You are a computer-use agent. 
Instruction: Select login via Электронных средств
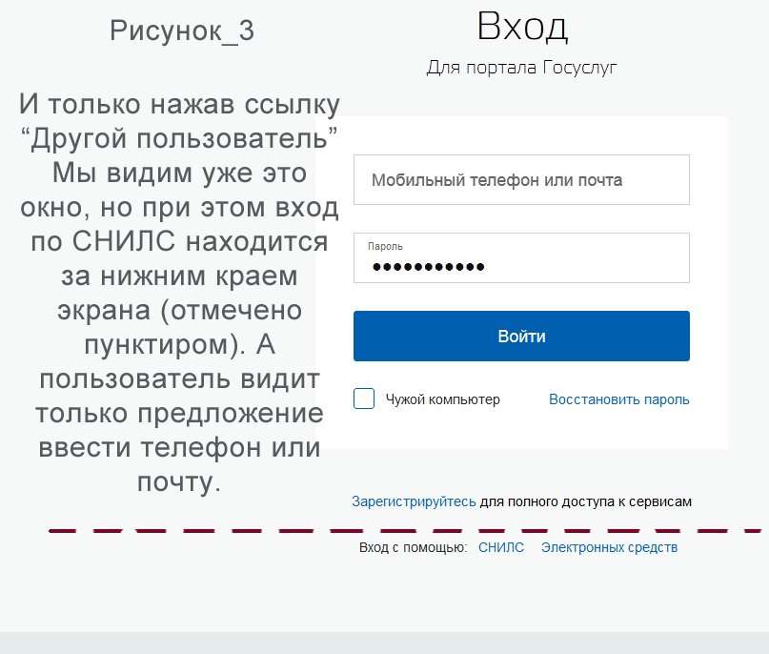coord(609,547)
